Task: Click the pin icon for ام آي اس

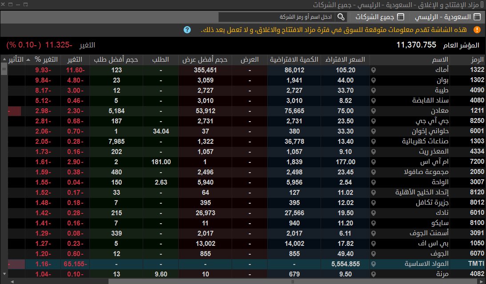Action: pos(374,162)
